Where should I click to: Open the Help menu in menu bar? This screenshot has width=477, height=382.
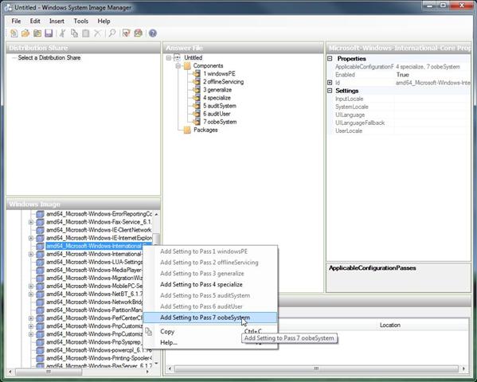104,21
